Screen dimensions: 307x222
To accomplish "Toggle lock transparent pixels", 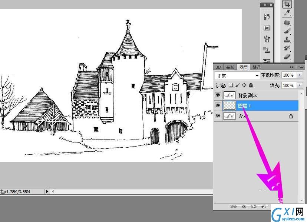I will (x=231, y=85).
